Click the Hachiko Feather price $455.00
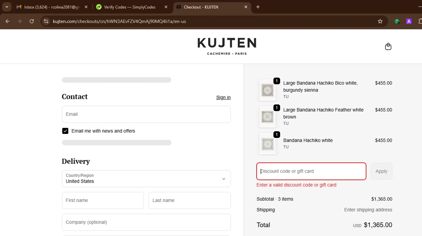Image resolution: width=422 pixels, height=236 pixels. tap(383, 110)
